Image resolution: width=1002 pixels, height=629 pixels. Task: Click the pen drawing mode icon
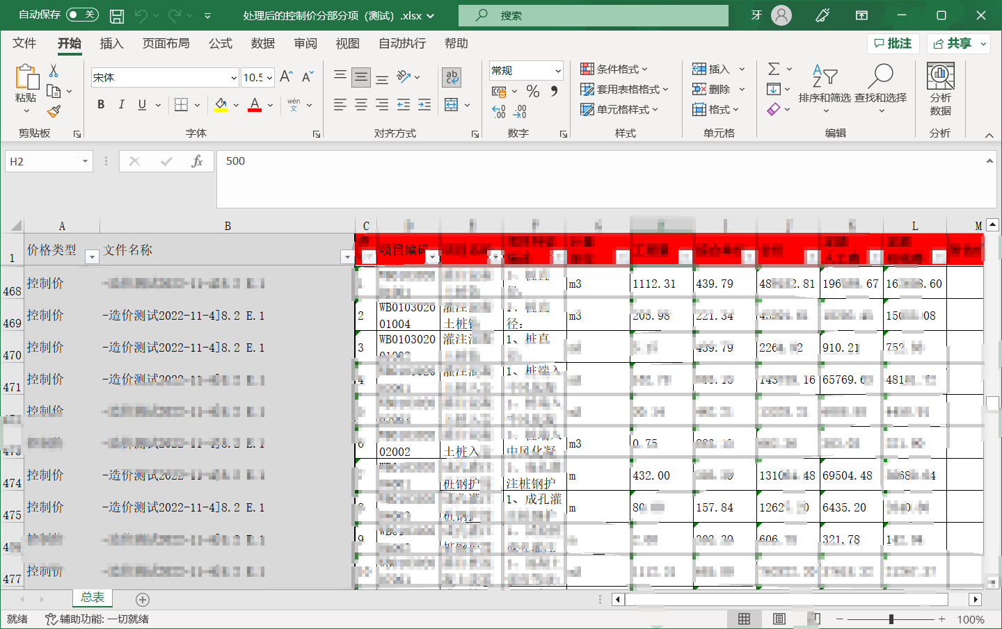pyautogui.click(x=822, y=15)
